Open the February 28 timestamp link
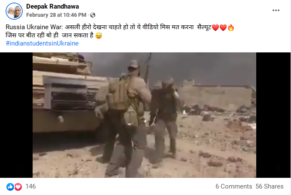Screen dimensions: 291x195 tap(56, 15)
